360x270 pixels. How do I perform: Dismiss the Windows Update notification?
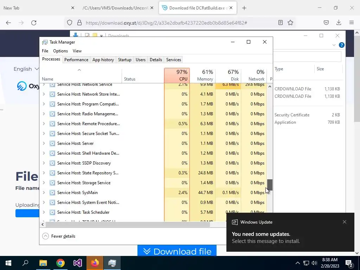coord(345,222)
